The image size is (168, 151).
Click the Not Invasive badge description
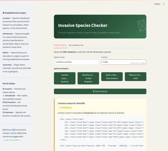15,106
